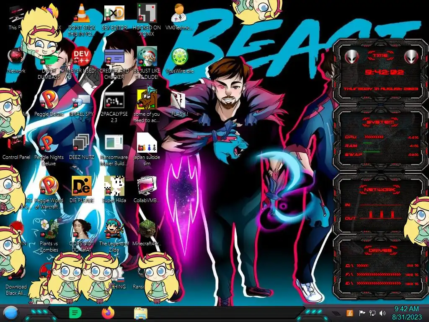The height and width of the screenshot is (322, 429).
Task: Launch The Legend of Zilda shortcut
Action: pos(114,229)
